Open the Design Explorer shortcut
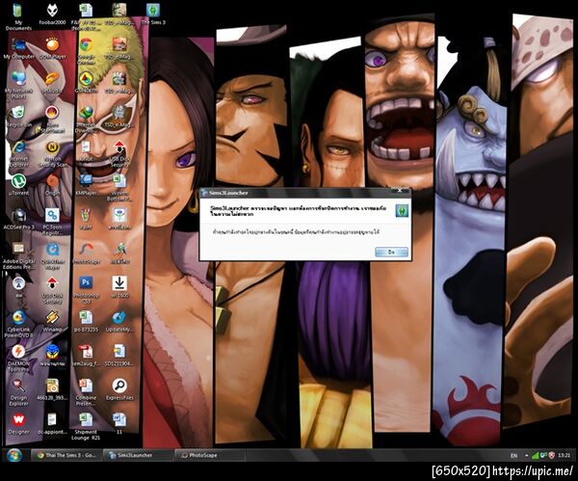 click(x=18, y=392)
